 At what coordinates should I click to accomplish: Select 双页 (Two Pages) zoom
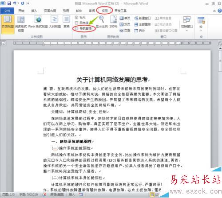125,24
